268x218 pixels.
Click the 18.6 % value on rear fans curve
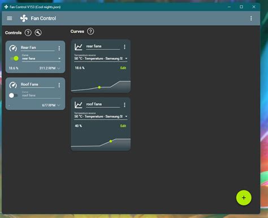click(x=80, y=68)
